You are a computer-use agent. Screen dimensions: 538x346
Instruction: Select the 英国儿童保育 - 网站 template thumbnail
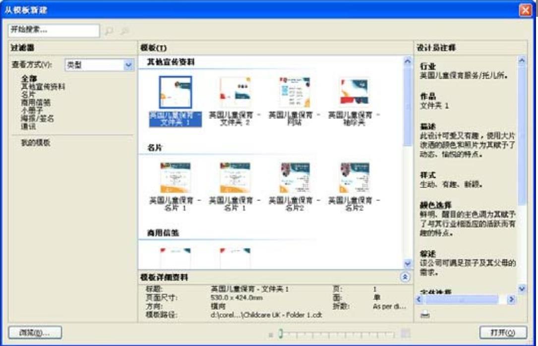[x=295, y=93]
